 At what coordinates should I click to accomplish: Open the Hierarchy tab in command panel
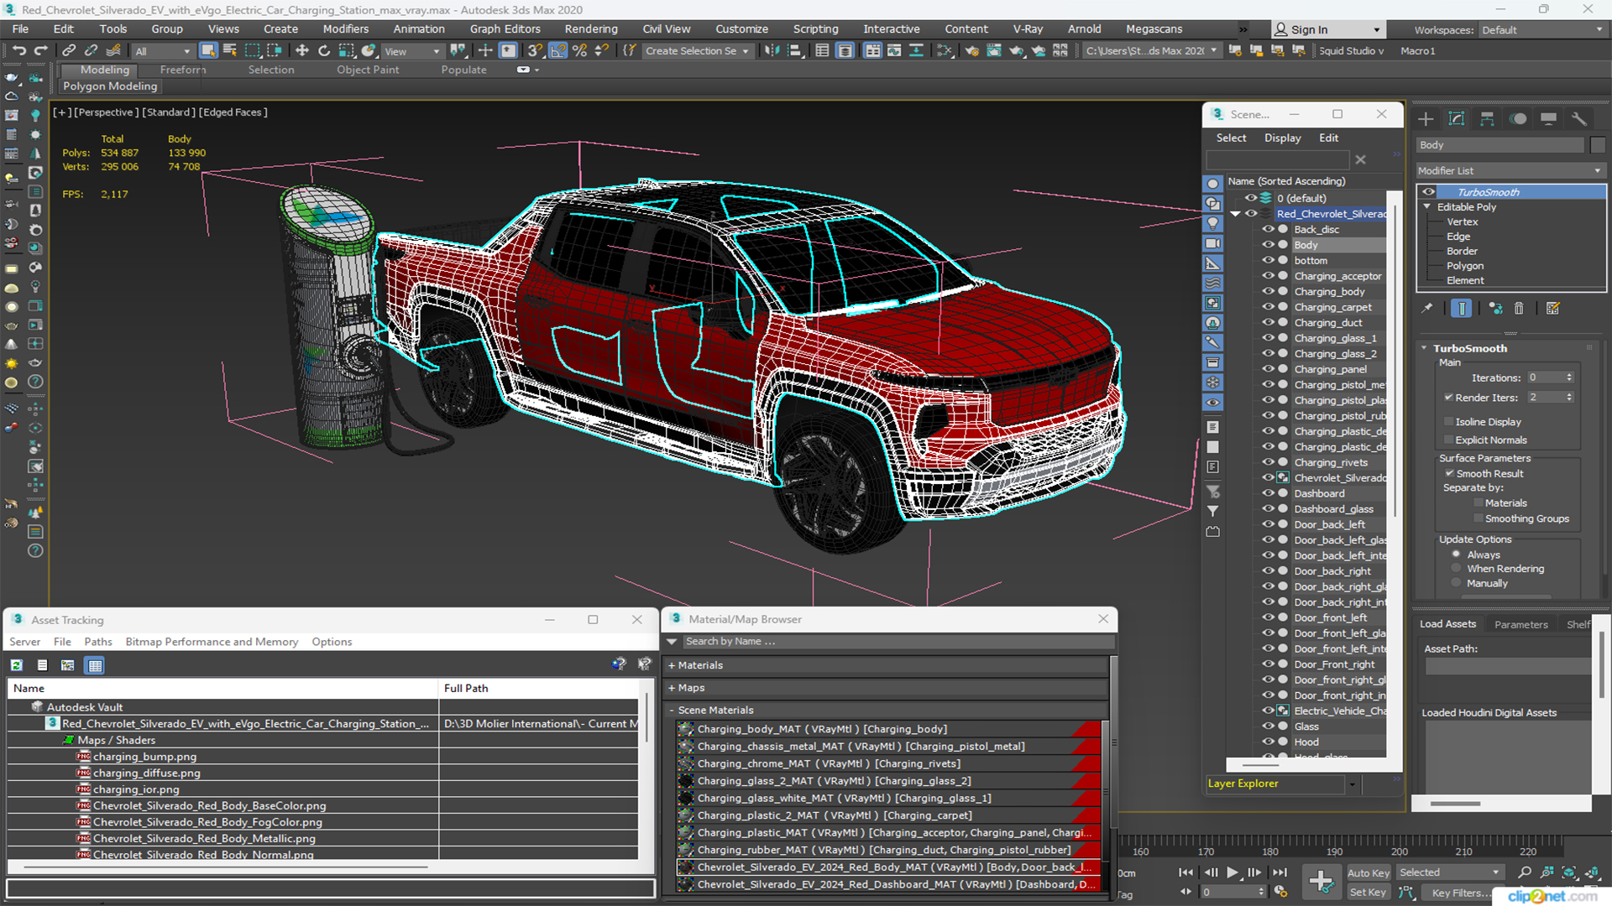[1487, 119]
